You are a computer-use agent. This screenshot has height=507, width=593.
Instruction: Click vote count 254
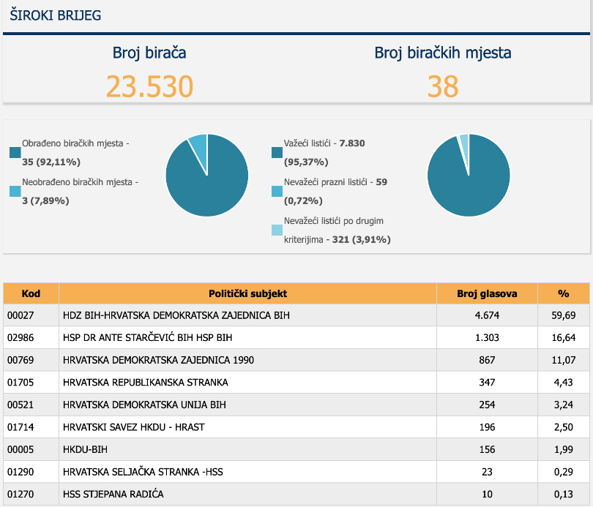tap(487, 405)
